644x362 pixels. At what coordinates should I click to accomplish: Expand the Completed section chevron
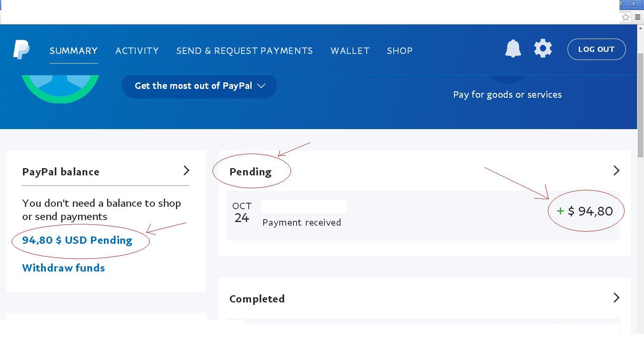click(616, 298)
